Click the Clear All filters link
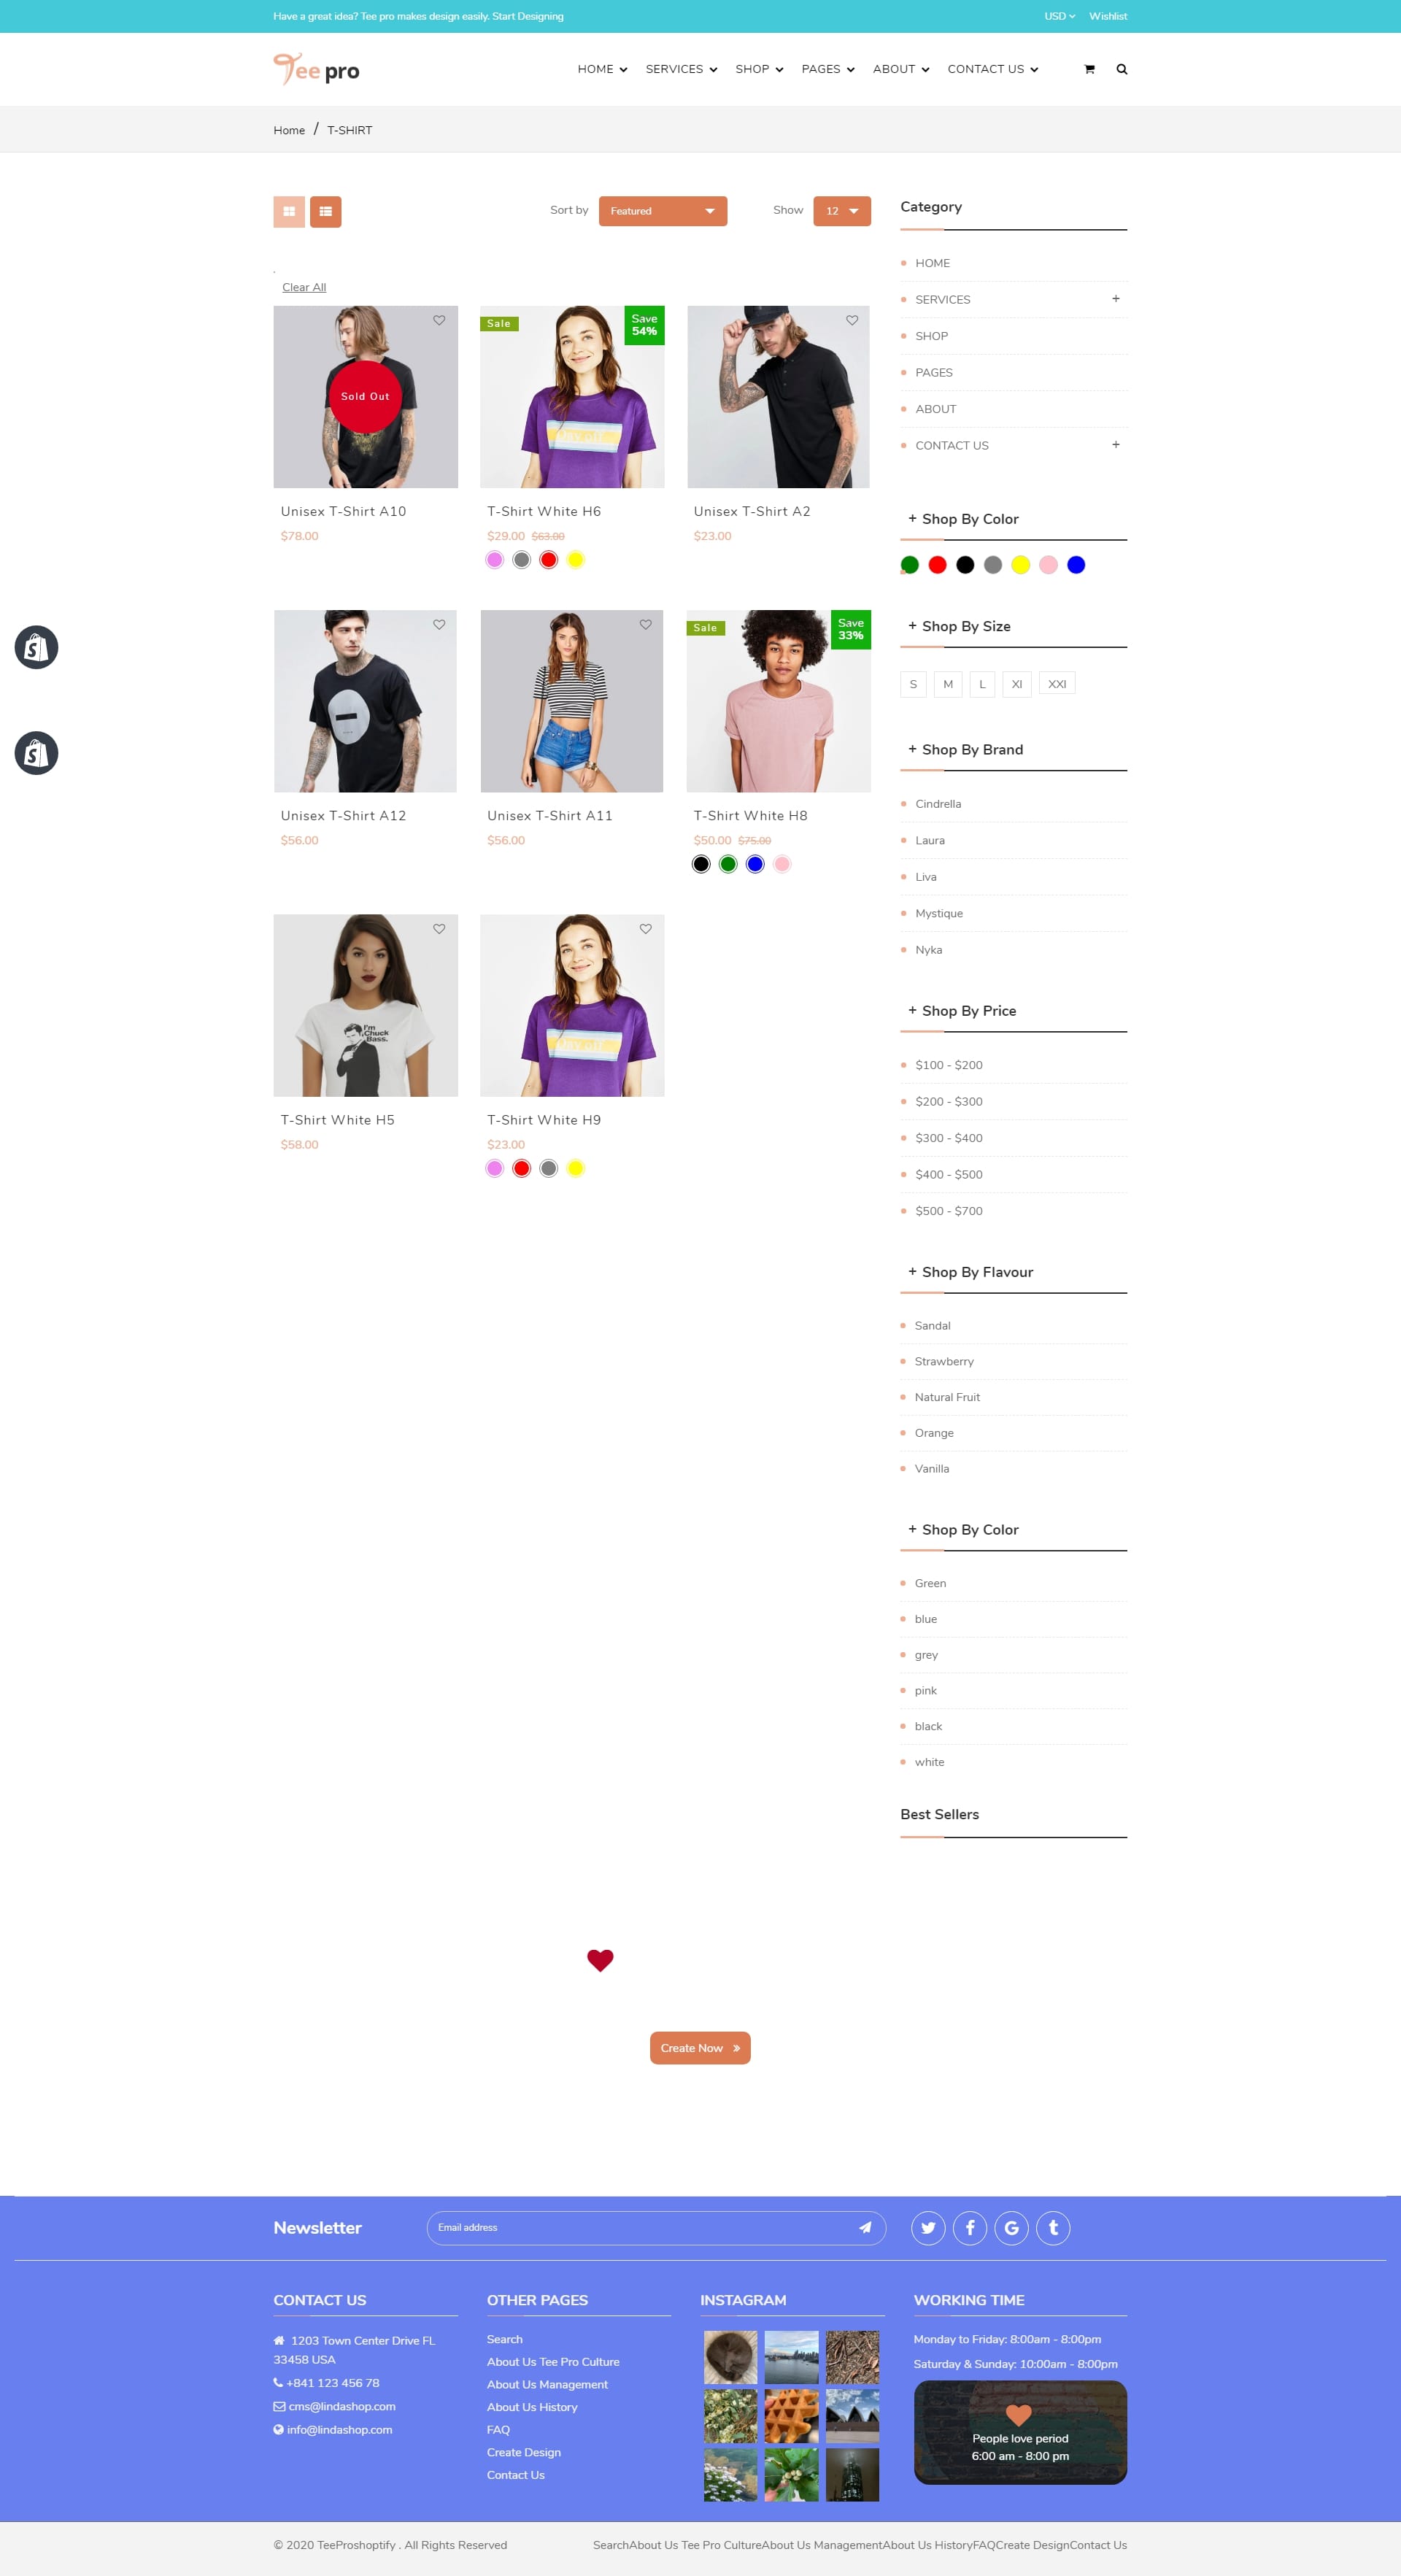 [304, 287]
